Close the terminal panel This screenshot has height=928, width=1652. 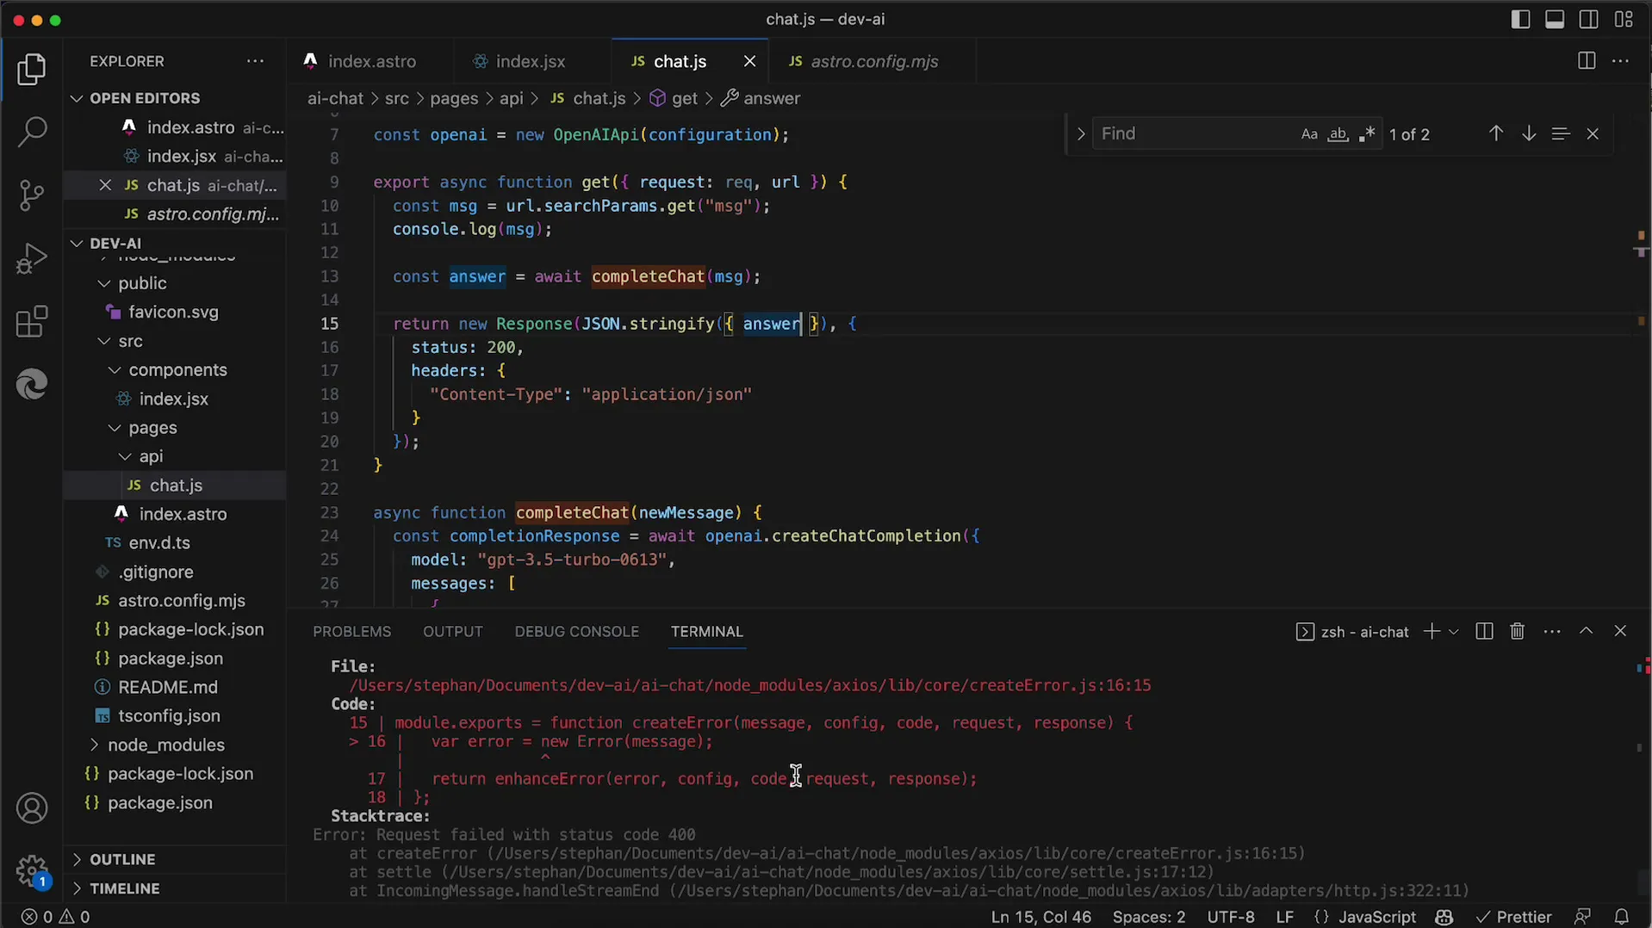(1620, 631)
